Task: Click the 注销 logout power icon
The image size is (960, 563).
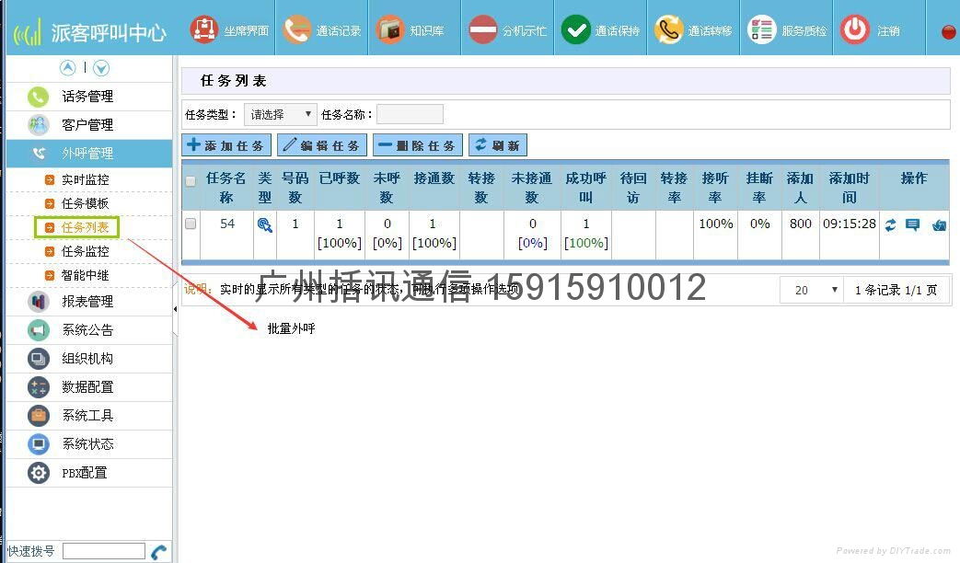Action: click(855, 29)
